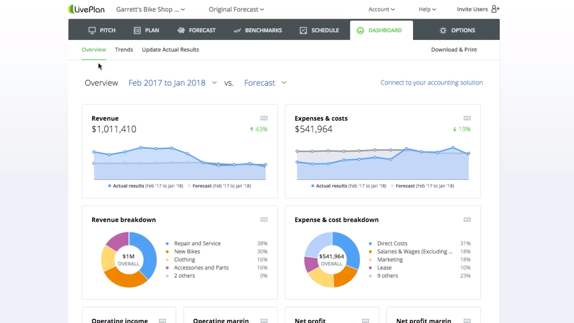
Task: Click the Repair and Service blue legend swatch
Action: (167, 244)
